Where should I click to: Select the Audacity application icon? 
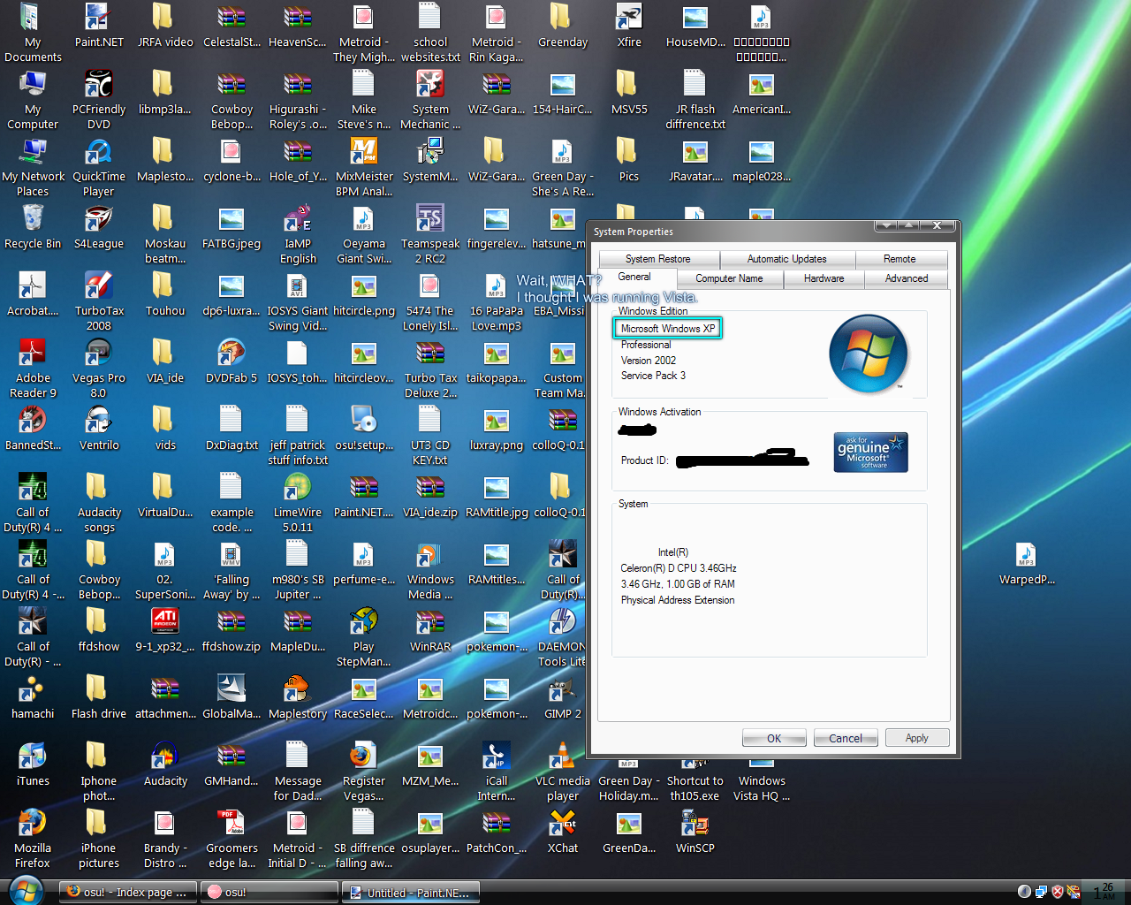coord(165,764)
